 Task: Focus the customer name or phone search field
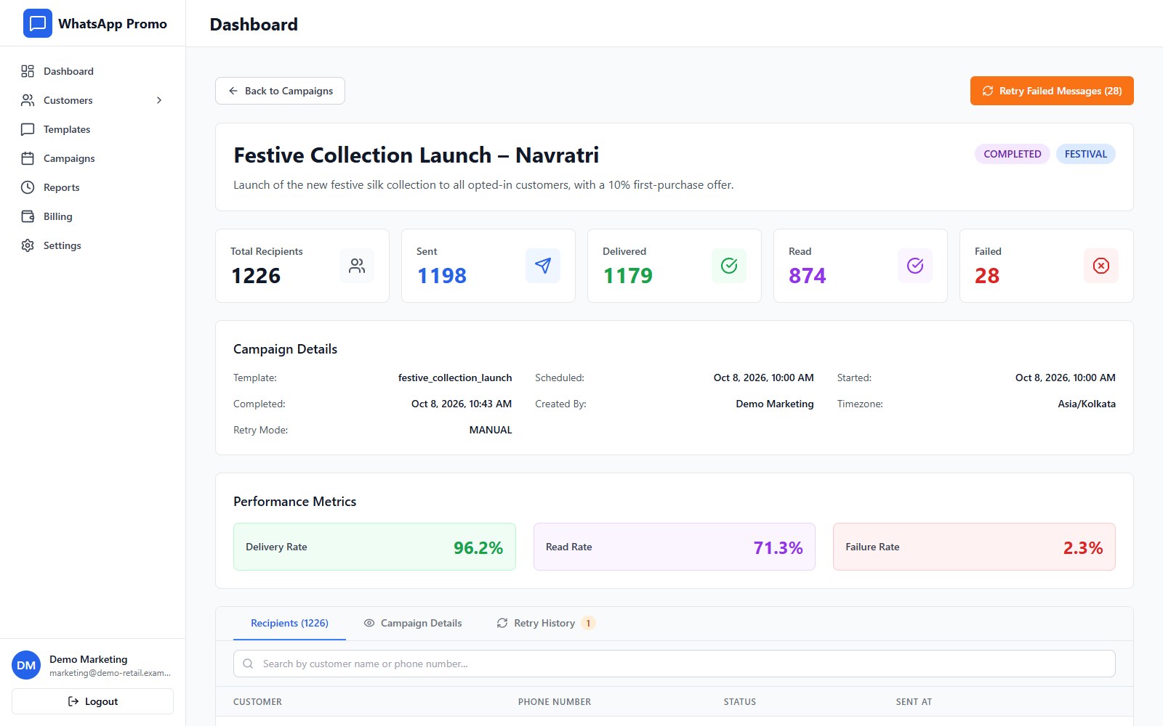pyautogui.click(x=675, y=664)
